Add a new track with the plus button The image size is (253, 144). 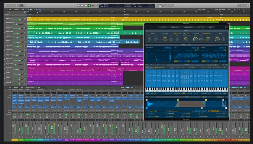[x=6, y=12]
